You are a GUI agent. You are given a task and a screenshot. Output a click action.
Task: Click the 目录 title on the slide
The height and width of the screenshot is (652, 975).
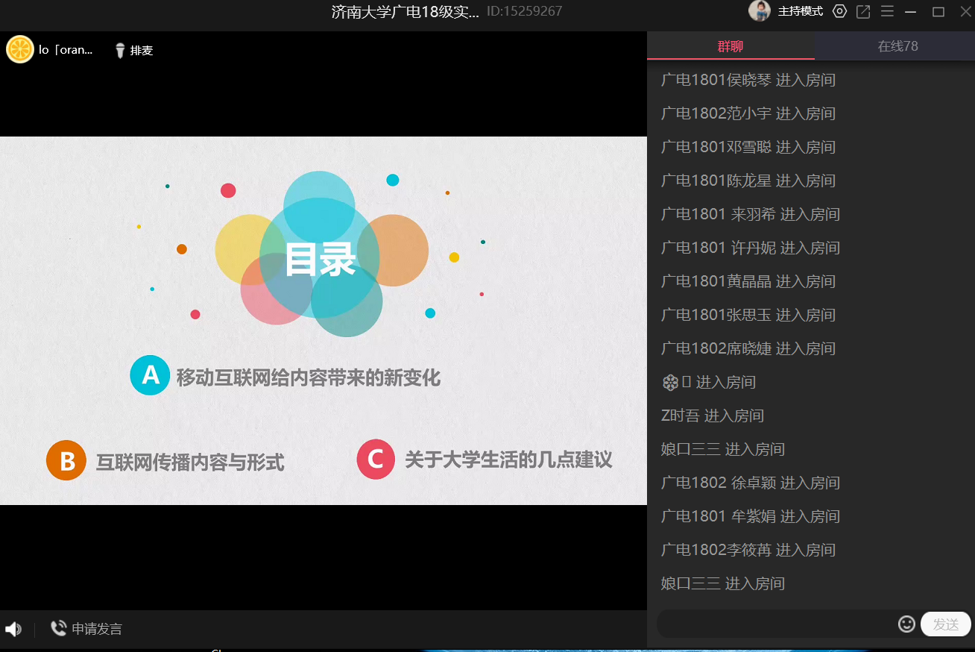coord(320,260)
